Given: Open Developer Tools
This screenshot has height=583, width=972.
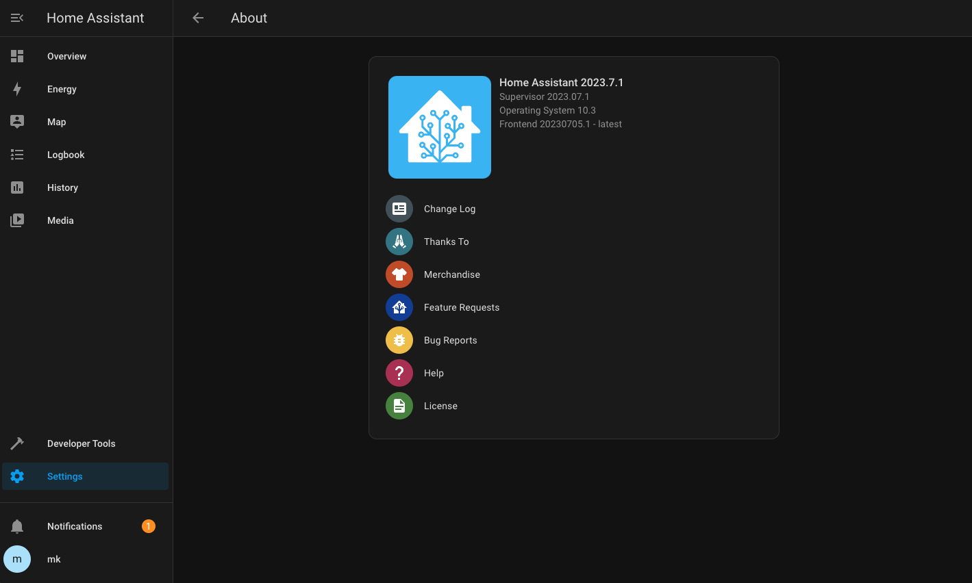Looking at the screenshot, I should 86,443.
